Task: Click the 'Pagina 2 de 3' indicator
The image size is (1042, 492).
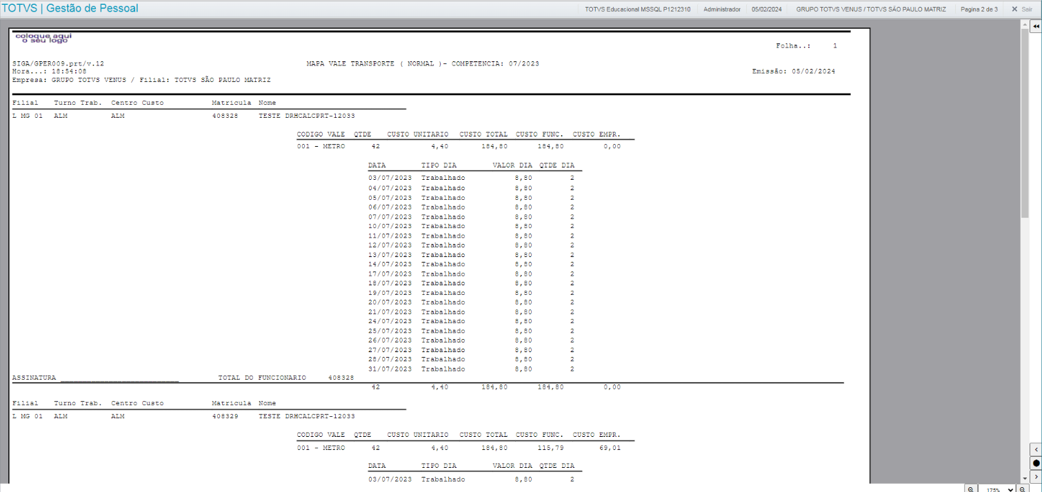Action: pyautogui.click(x=979, y=9)
